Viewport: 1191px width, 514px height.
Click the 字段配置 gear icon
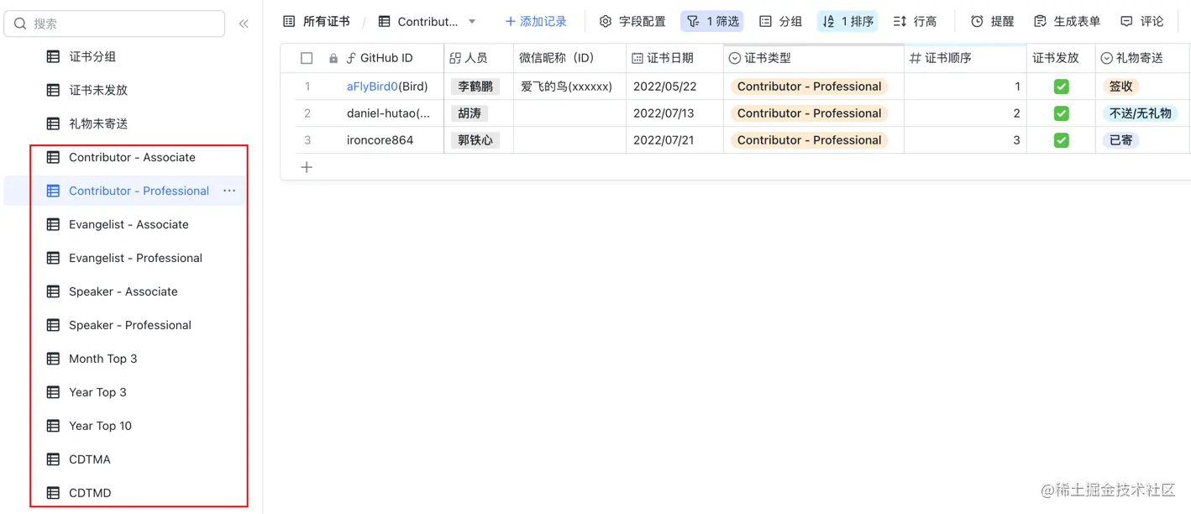[605, 21]
